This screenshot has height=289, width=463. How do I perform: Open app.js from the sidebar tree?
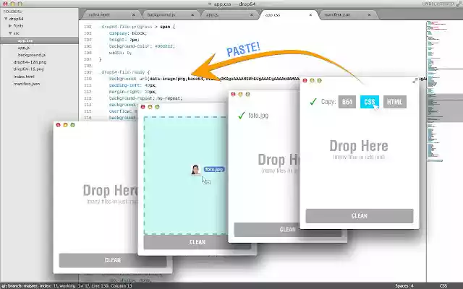pyautogui.click(x=24, y=48)
